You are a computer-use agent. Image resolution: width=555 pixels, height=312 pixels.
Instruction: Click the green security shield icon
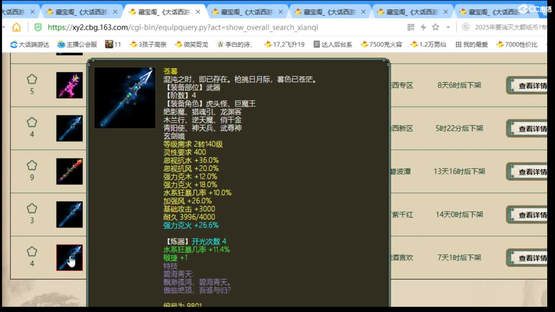tap(38, 27)
